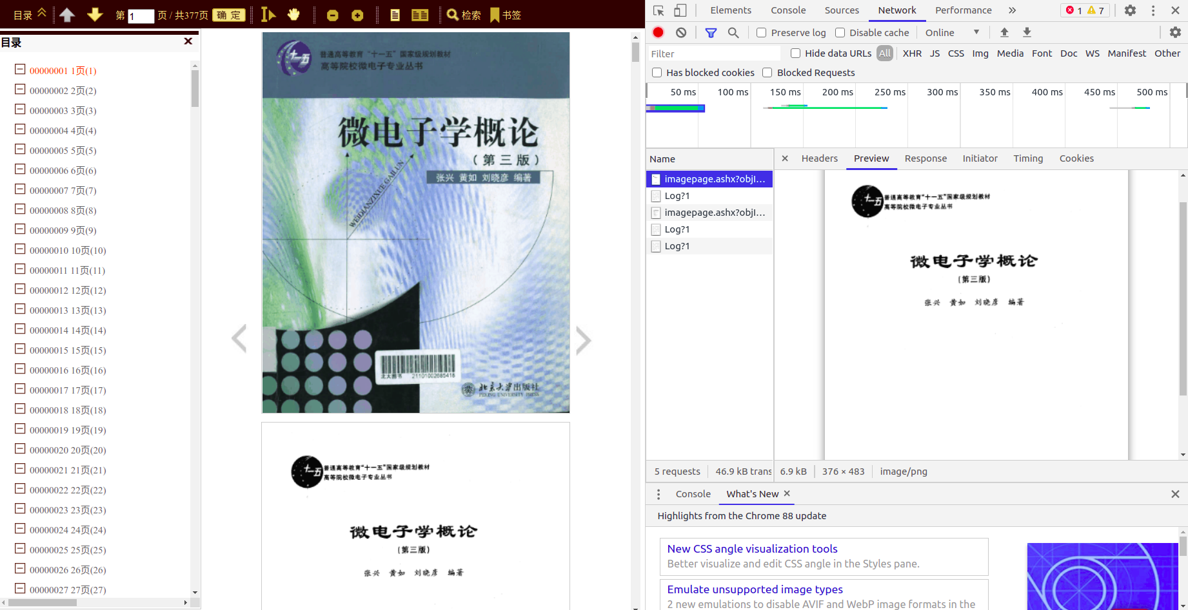
Task: Open the Timing detail tab
Action: pos(1028,158)
